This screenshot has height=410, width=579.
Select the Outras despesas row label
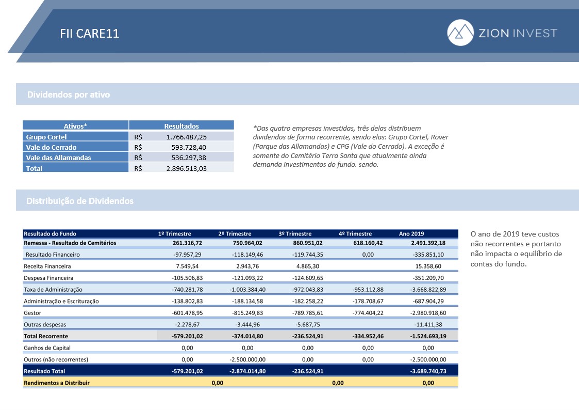pos(45,325)
